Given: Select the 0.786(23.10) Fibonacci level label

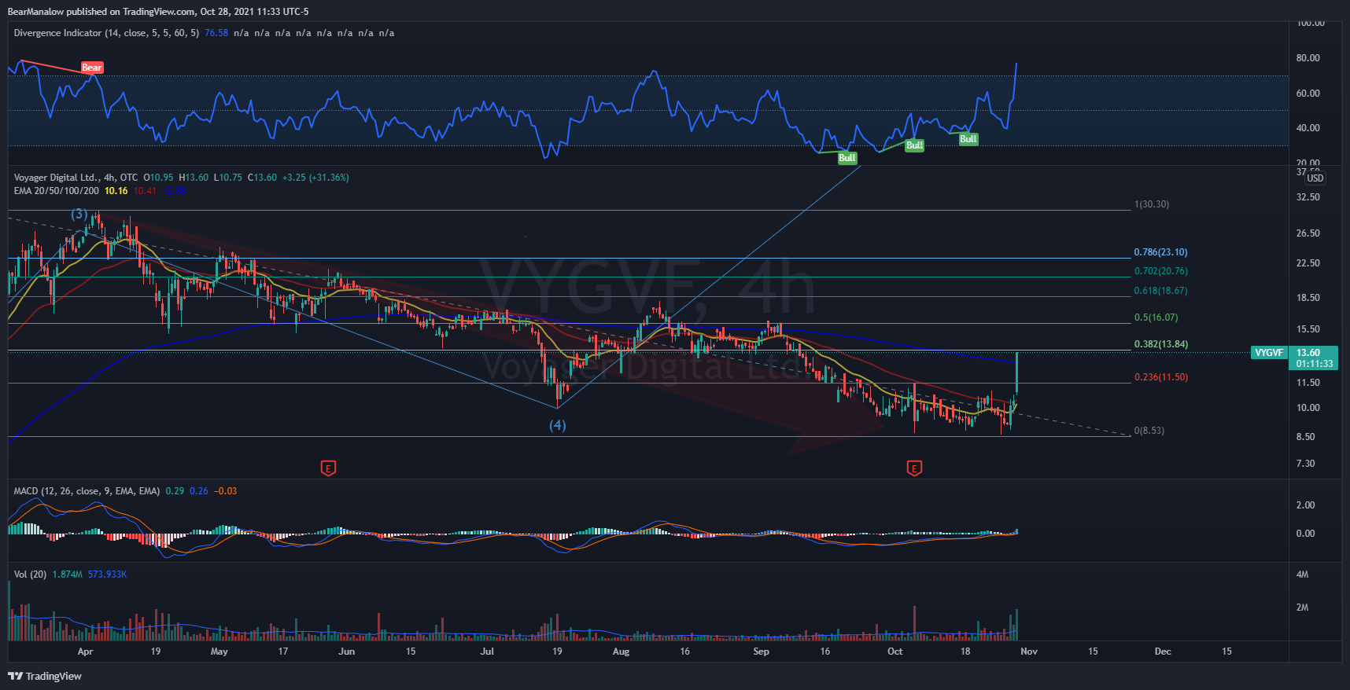Looking at the screenshot, I should [x=1160, y=252].
